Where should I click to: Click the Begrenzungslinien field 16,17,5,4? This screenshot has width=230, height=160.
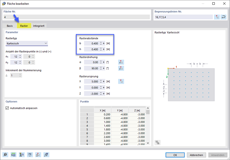pyautogui.click(x=184, y=17)
